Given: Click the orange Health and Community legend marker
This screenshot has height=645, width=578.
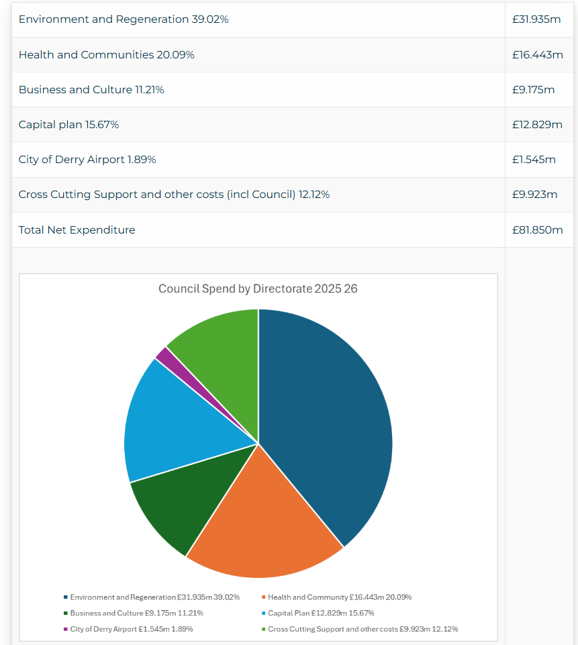Looking at the screenshot, I should (263, 597).
